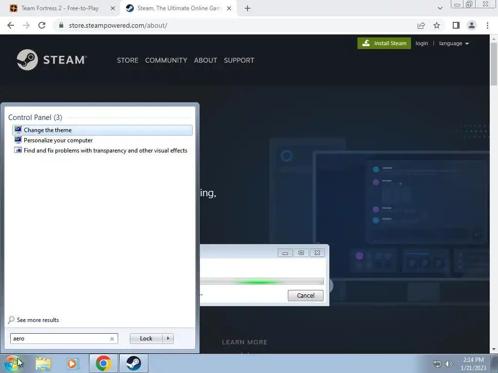Image resolution: width=498 pixels, height=373 pixels.
Task: Close the progress dialog window
Action: click(x=317, y=253)
